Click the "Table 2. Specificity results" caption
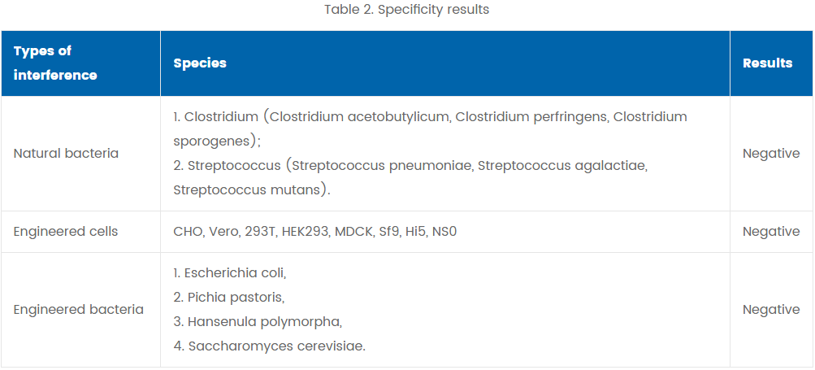The width and height of the screenshot is (815, 370). 406,10
